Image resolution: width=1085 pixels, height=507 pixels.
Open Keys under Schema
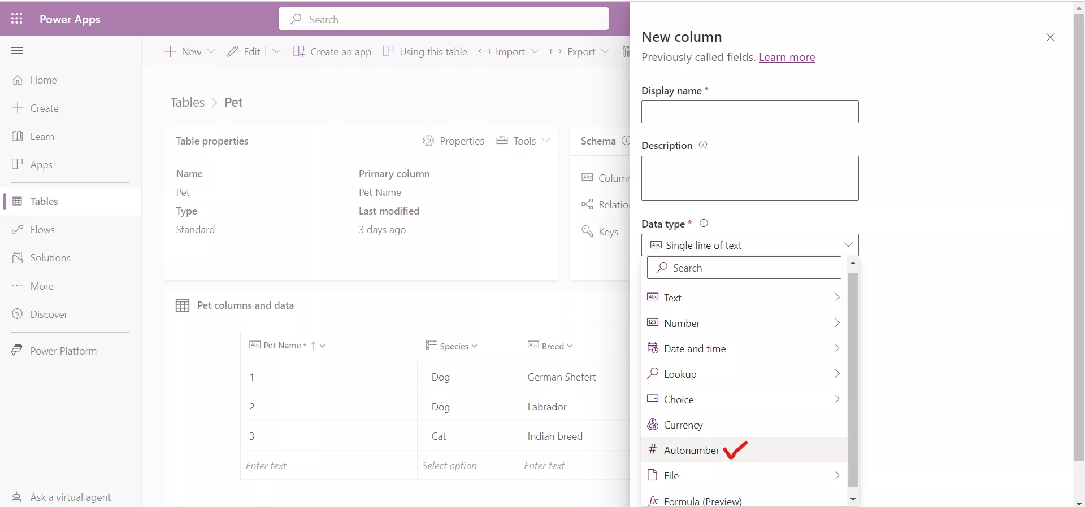600,232
